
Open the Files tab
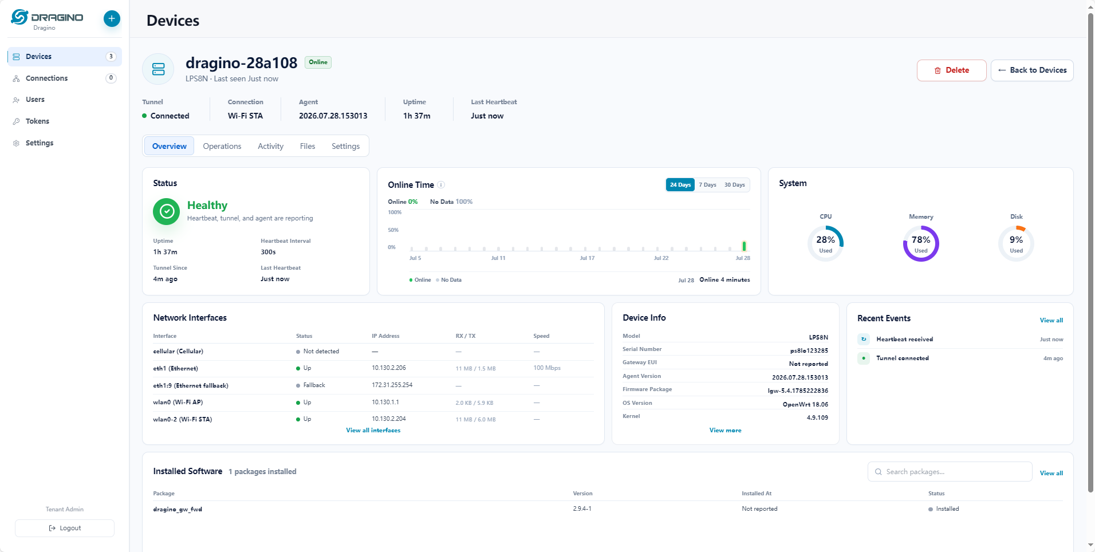pos(308,146)
